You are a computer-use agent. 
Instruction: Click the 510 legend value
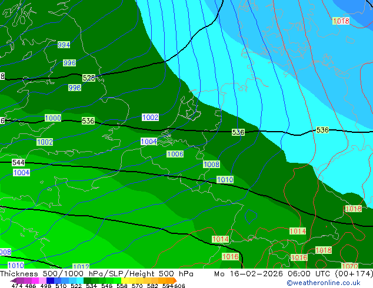pos(61,286)
